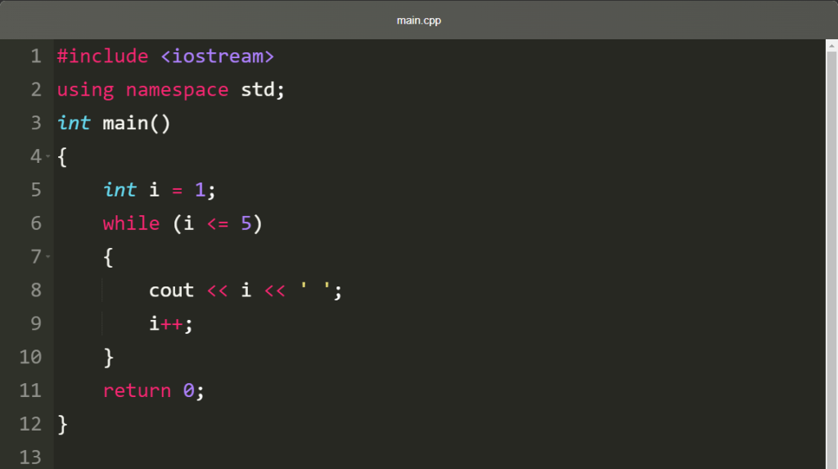This screenshot has width=838, height=469.
Task: Click line number 9 in the gutter
Action: click(x=36, y=323)
